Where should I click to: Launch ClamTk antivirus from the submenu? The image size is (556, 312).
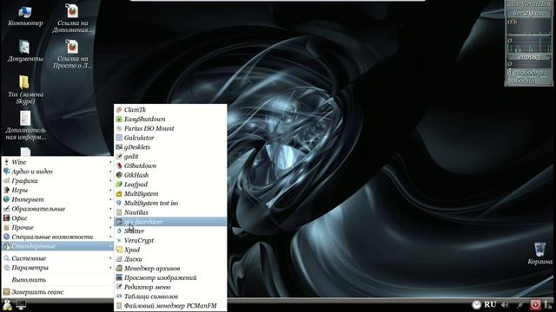tap(170, 110)
